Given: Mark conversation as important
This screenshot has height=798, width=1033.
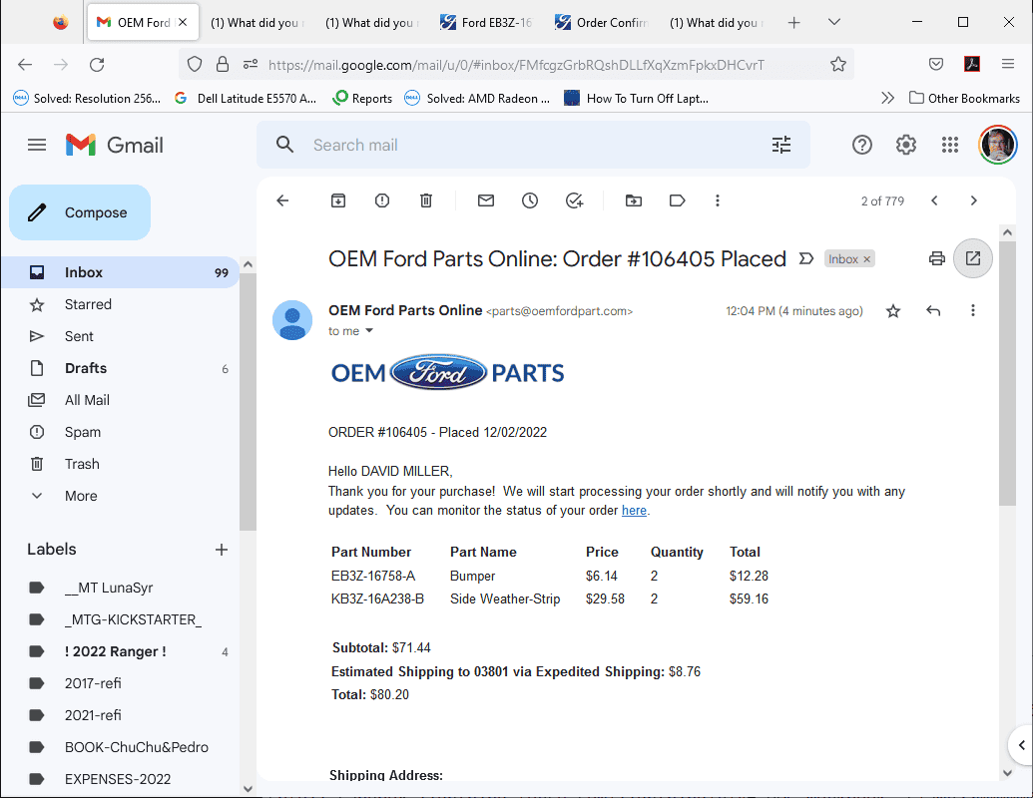Looking at the screenshot, I should point(805,258).
